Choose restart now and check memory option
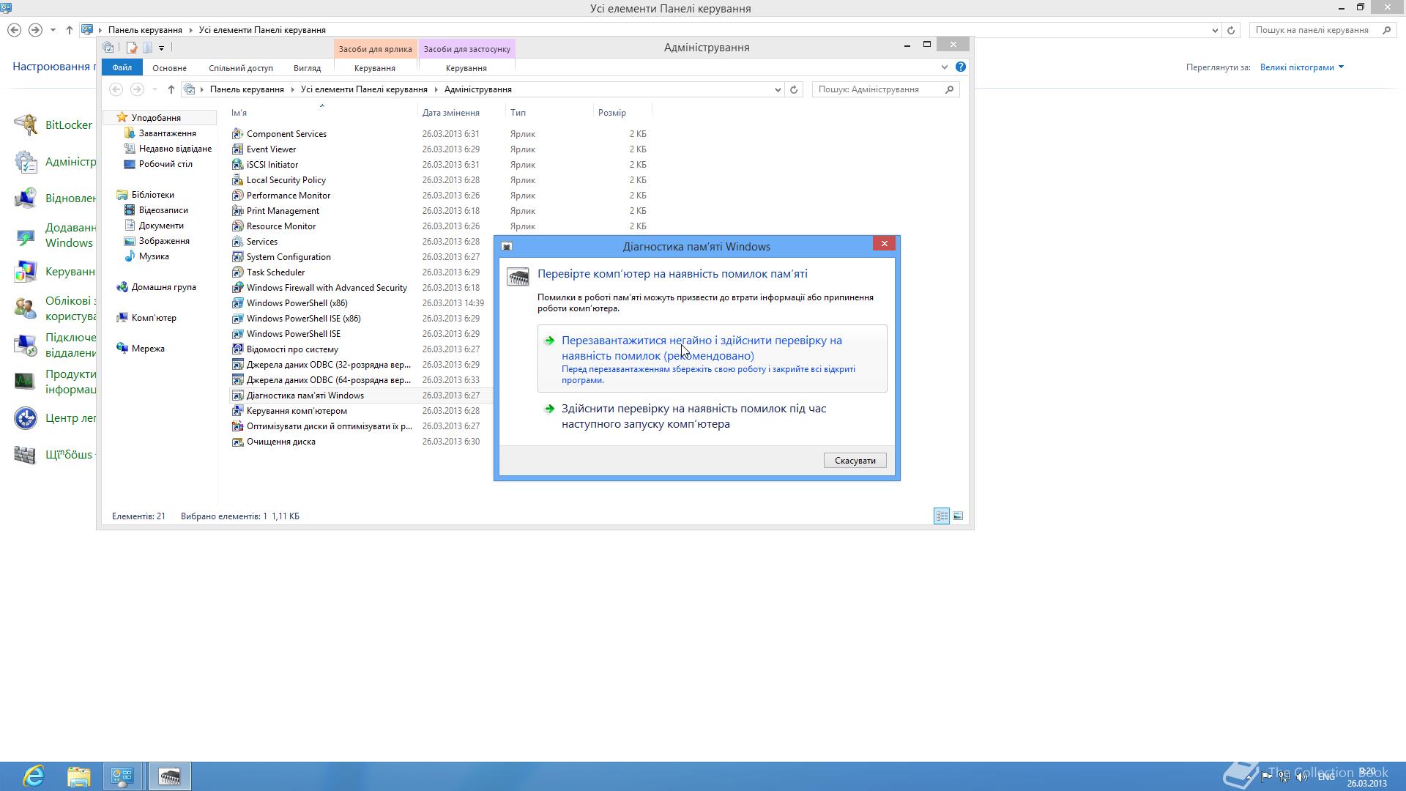Viewport: 1406px width, 791px height. [712, 359]
